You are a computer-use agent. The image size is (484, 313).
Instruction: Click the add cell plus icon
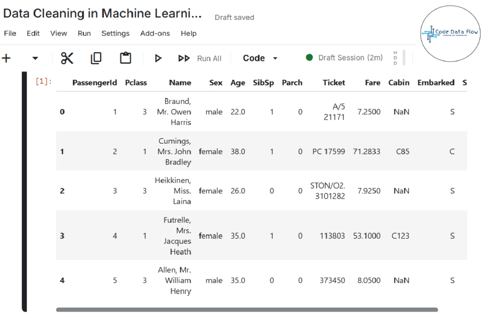click(6, 58)
